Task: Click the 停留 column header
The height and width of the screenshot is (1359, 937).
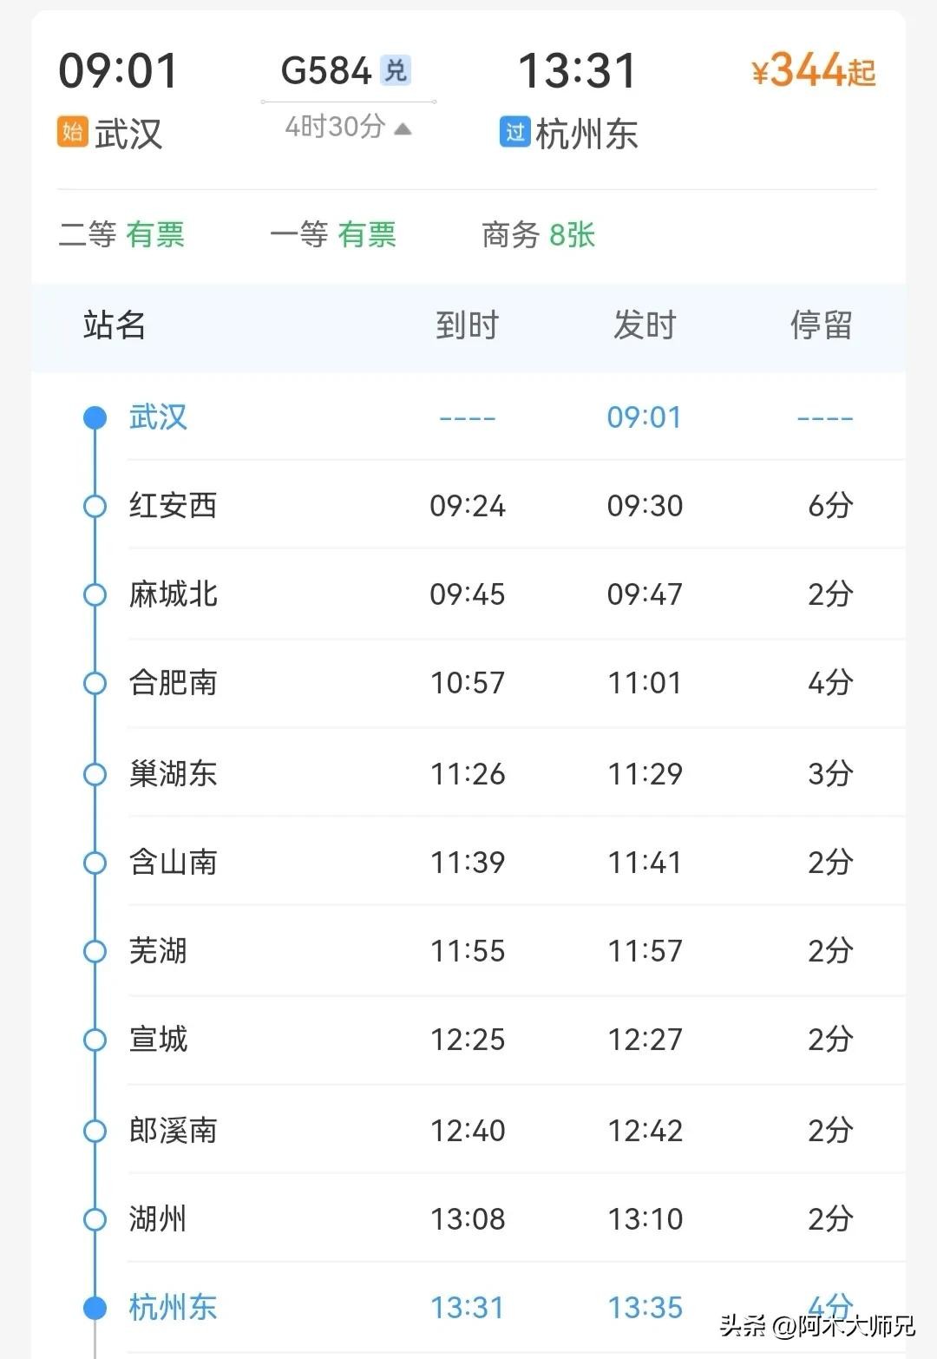Action: click(821, 325)
